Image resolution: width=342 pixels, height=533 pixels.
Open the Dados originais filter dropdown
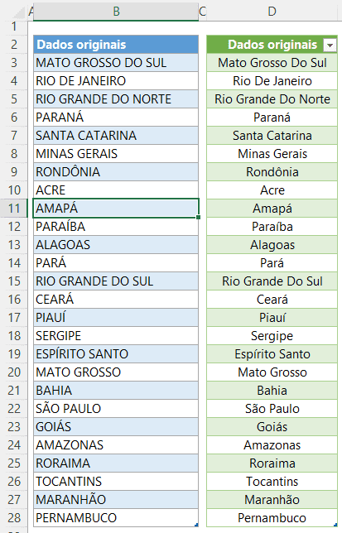(330, 45)
